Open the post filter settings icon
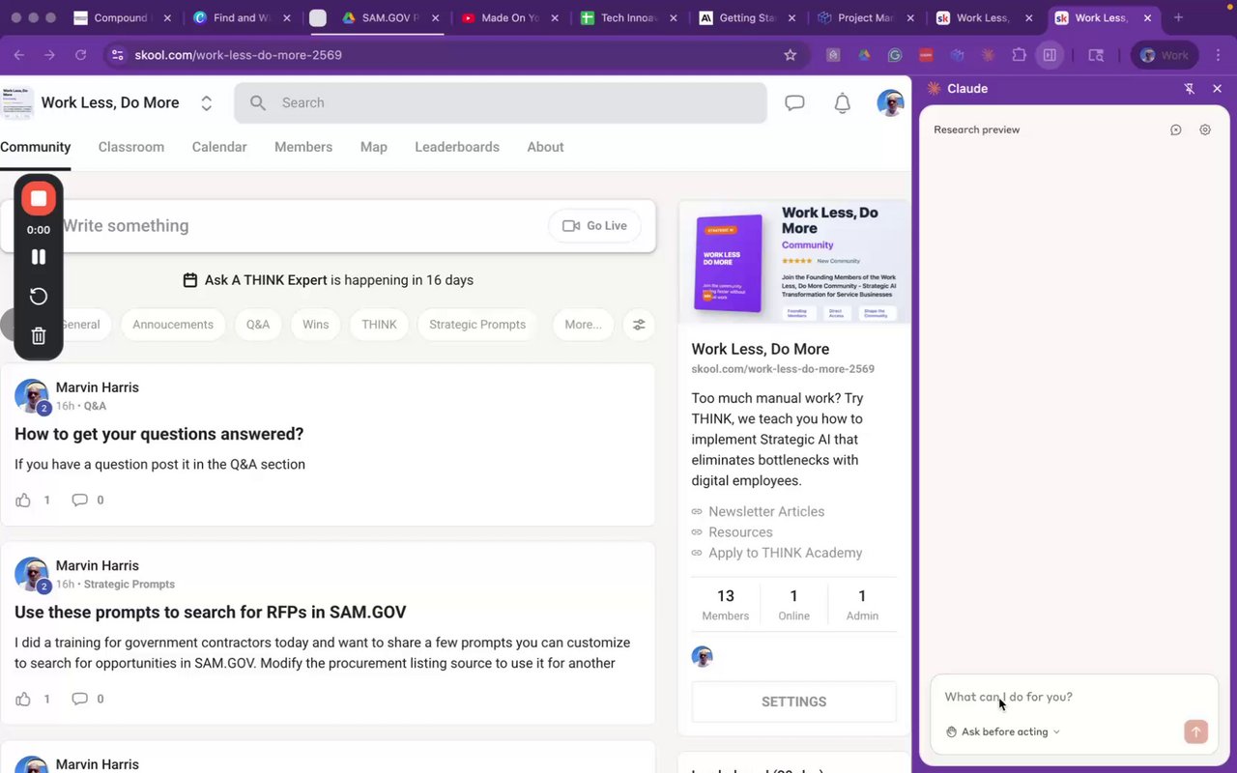This screenshot has height=773, width=1237. point(639,325)
